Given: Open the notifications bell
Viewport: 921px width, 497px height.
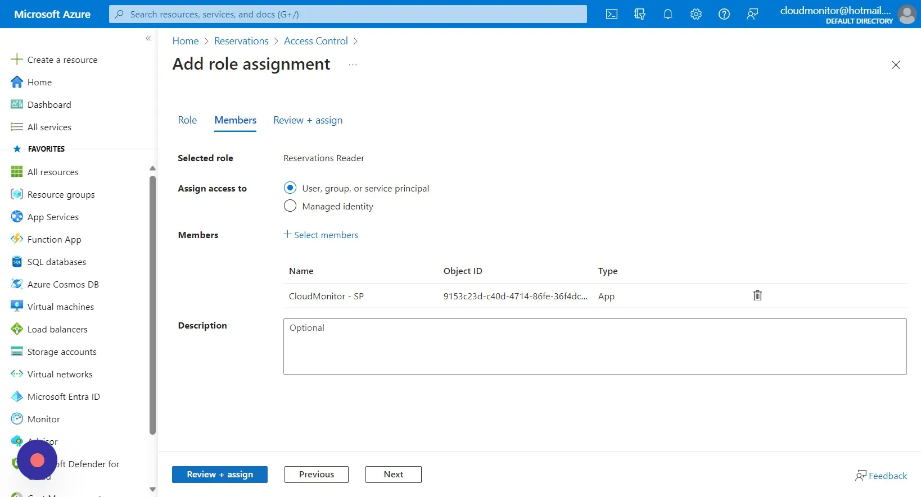Looking at the screenshot, I should (668, 14).
